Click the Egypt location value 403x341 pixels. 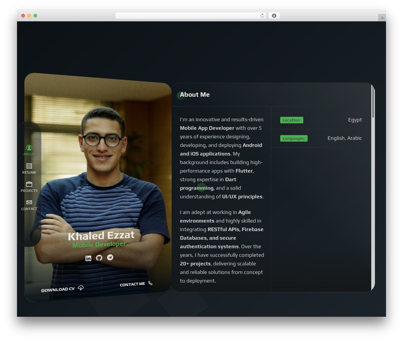(355, 120)
